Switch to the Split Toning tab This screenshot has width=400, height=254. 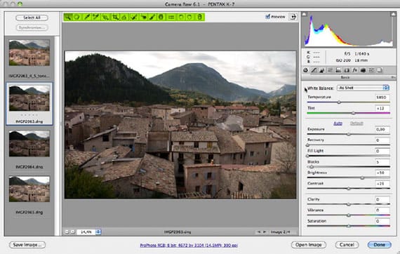(338, 70)
